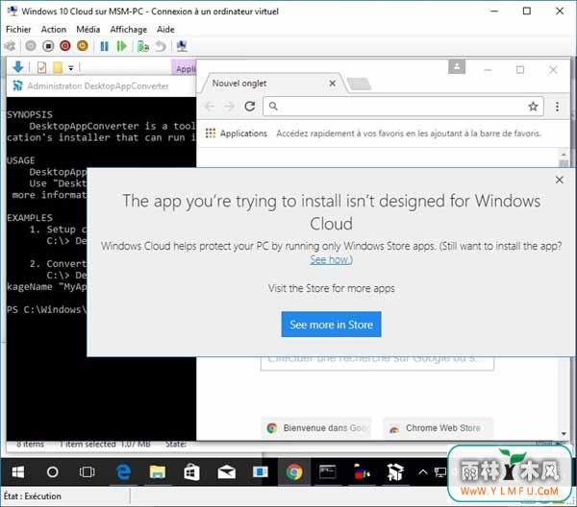Viewport: 577px width, 507px height.
Task: Click the orange Save State VM icon
Action: [x=83, y=46]
